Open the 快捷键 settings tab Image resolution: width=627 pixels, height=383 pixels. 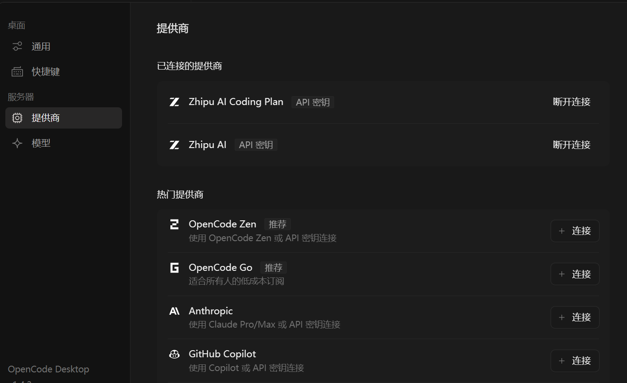(46, 72)
